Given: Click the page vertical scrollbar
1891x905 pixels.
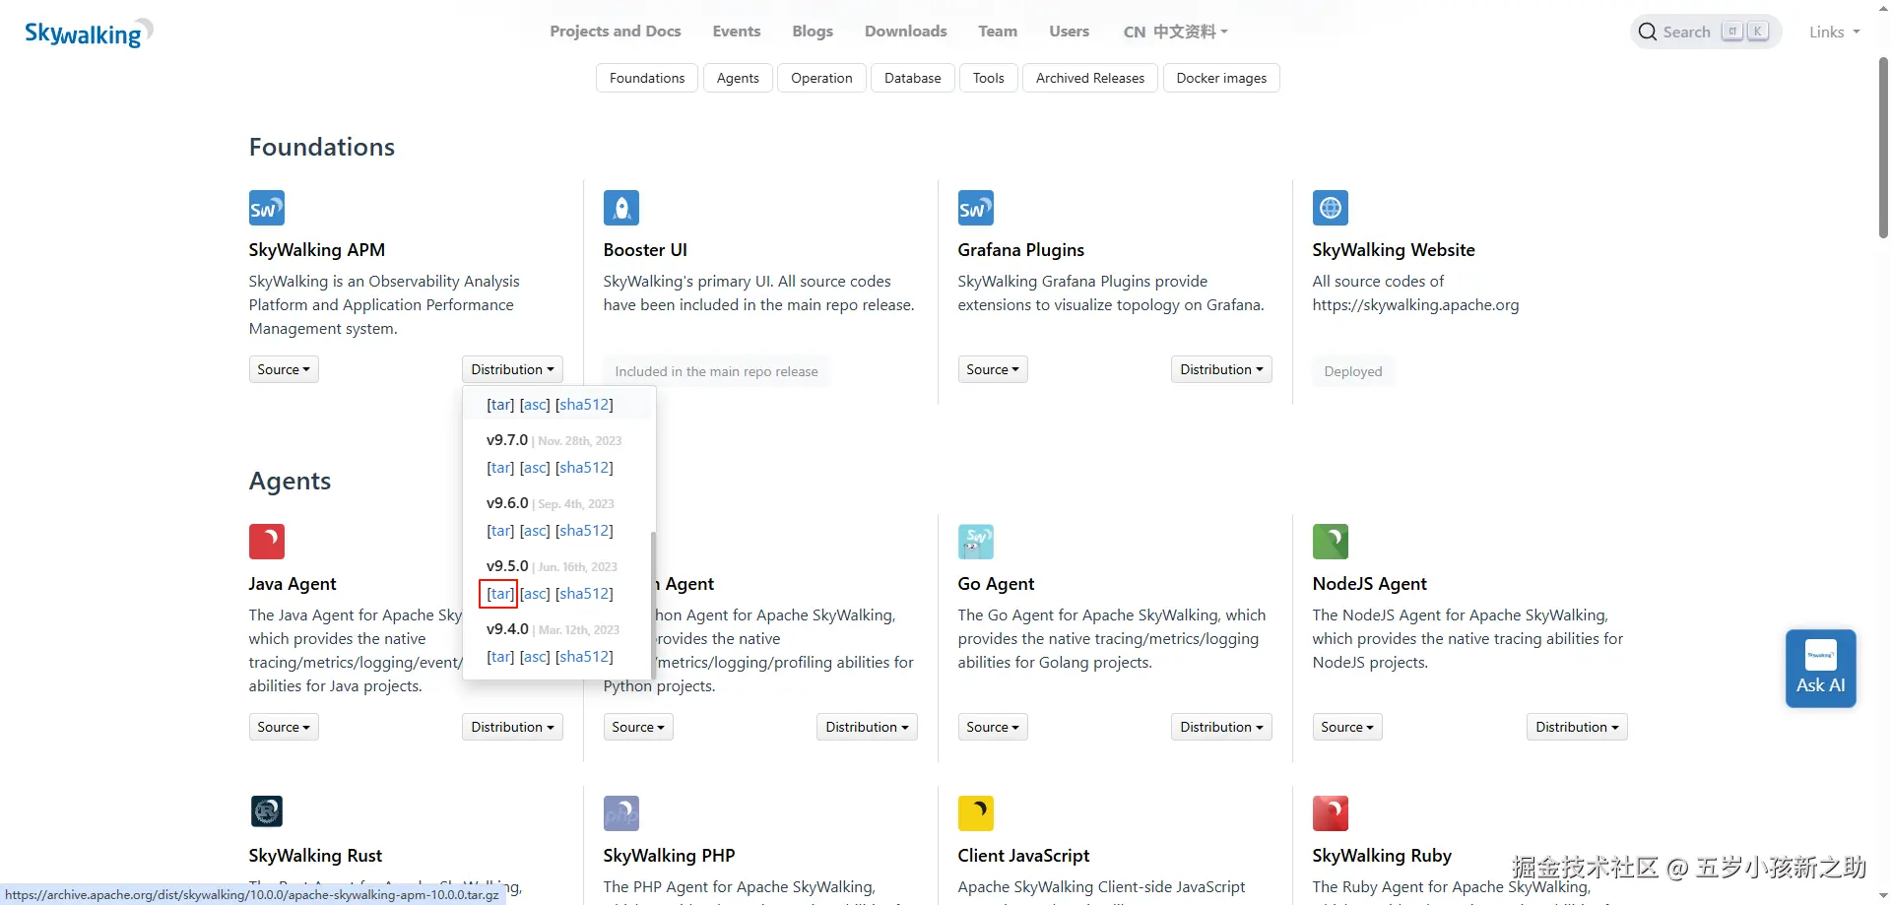Looking at the screenshot, I should (1883, 148).
